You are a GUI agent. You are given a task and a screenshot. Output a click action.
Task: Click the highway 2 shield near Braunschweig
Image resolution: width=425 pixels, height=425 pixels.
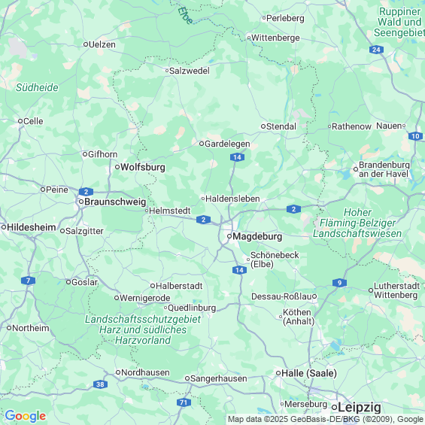point(86,192)
